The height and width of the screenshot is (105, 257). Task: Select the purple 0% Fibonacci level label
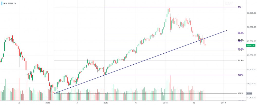pyautogui.click(x=239, y=7)
